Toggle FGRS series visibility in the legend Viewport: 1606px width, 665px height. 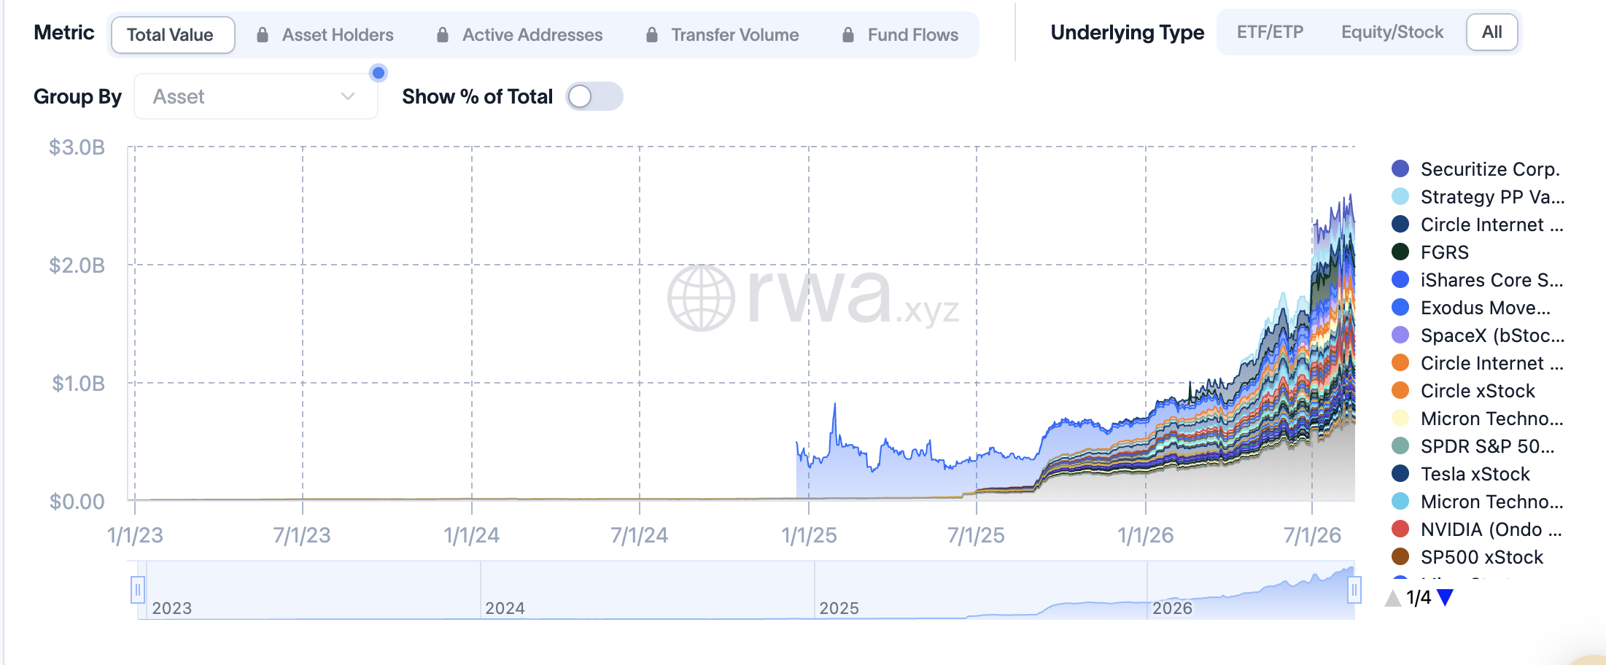(1430, 252)
